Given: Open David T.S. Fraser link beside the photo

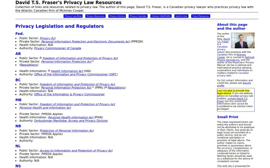Looking at the screenshot, I should point(223,40).
